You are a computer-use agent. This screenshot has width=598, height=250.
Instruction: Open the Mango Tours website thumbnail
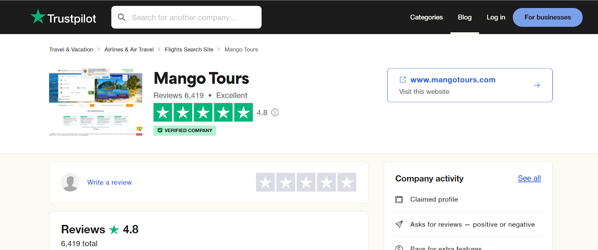tap(96, 103)
